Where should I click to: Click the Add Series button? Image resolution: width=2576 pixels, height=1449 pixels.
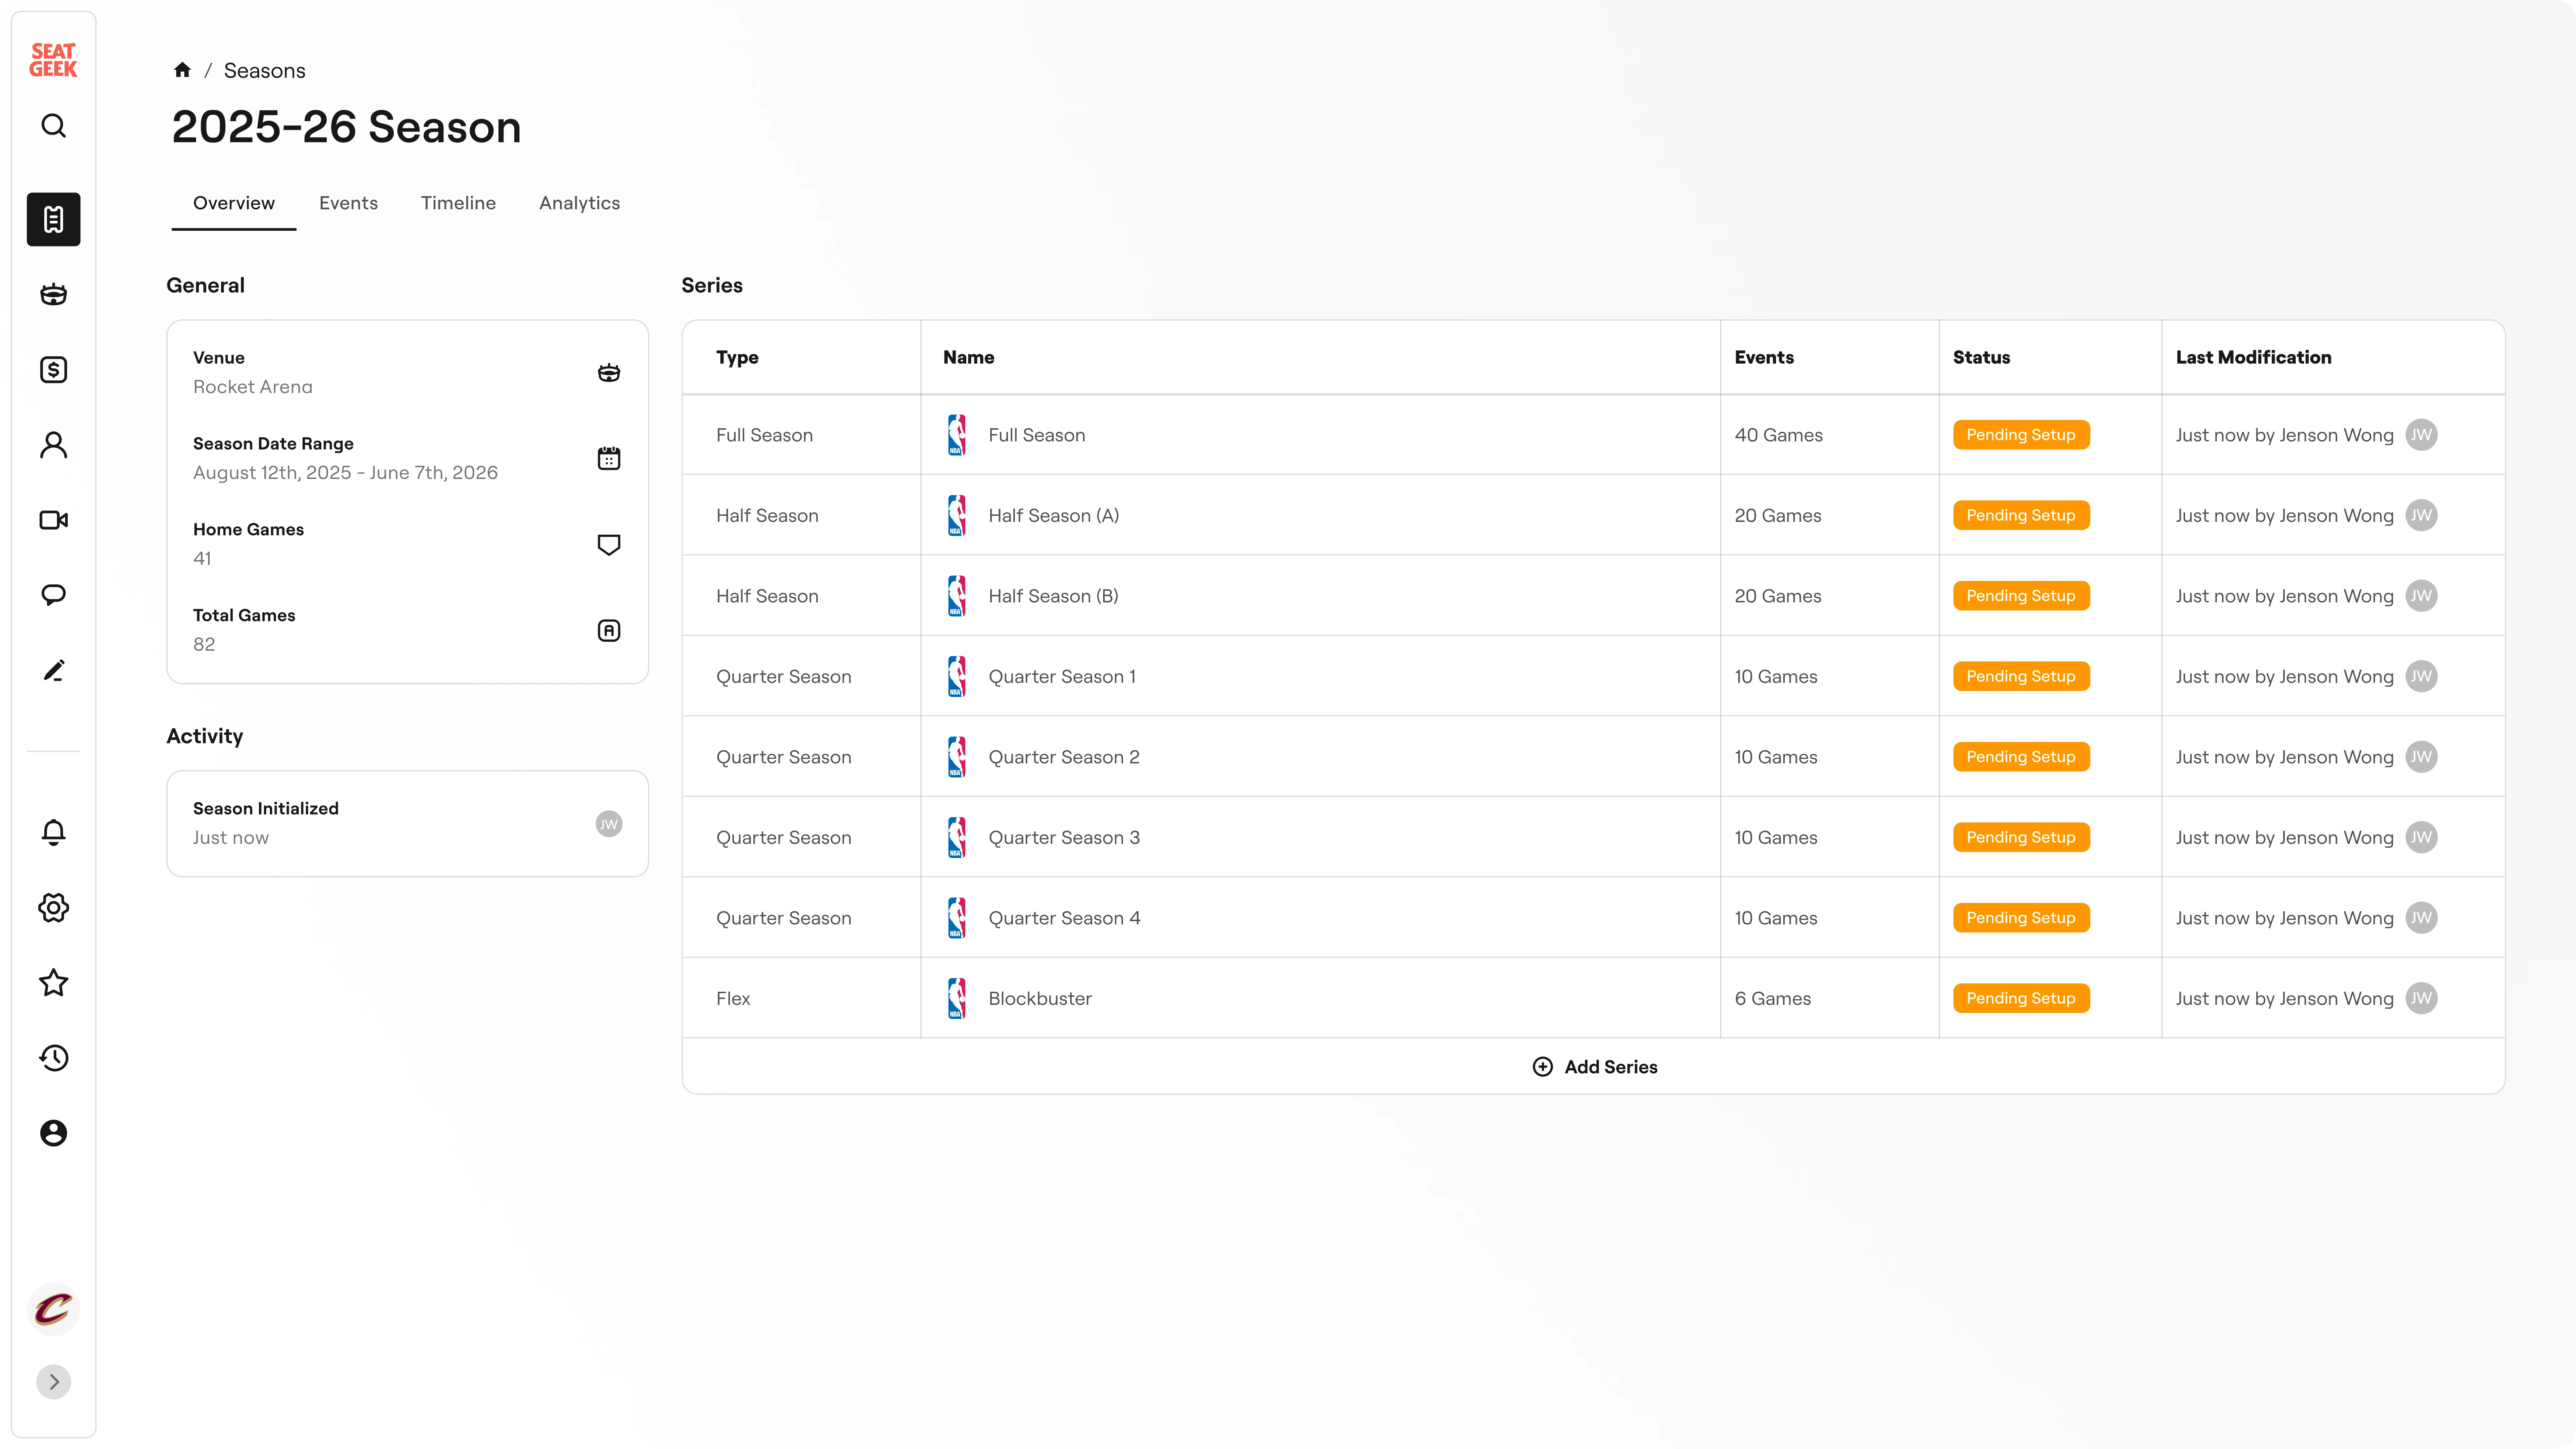1594,1067
